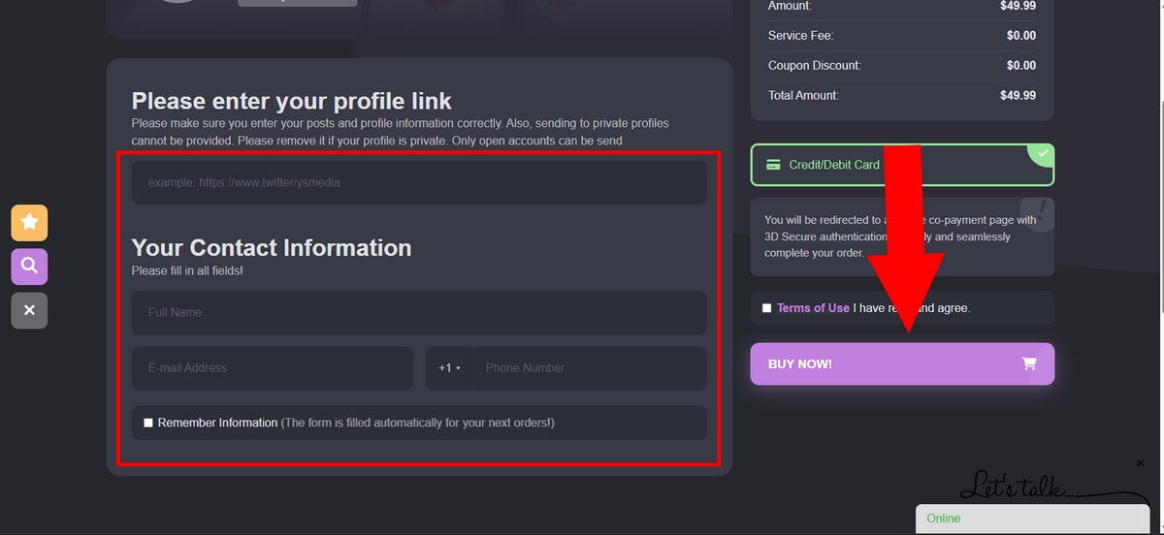Focus the Full Name field
The image size is (1164, 535).
pyautogui.click(x=419, y=313)
